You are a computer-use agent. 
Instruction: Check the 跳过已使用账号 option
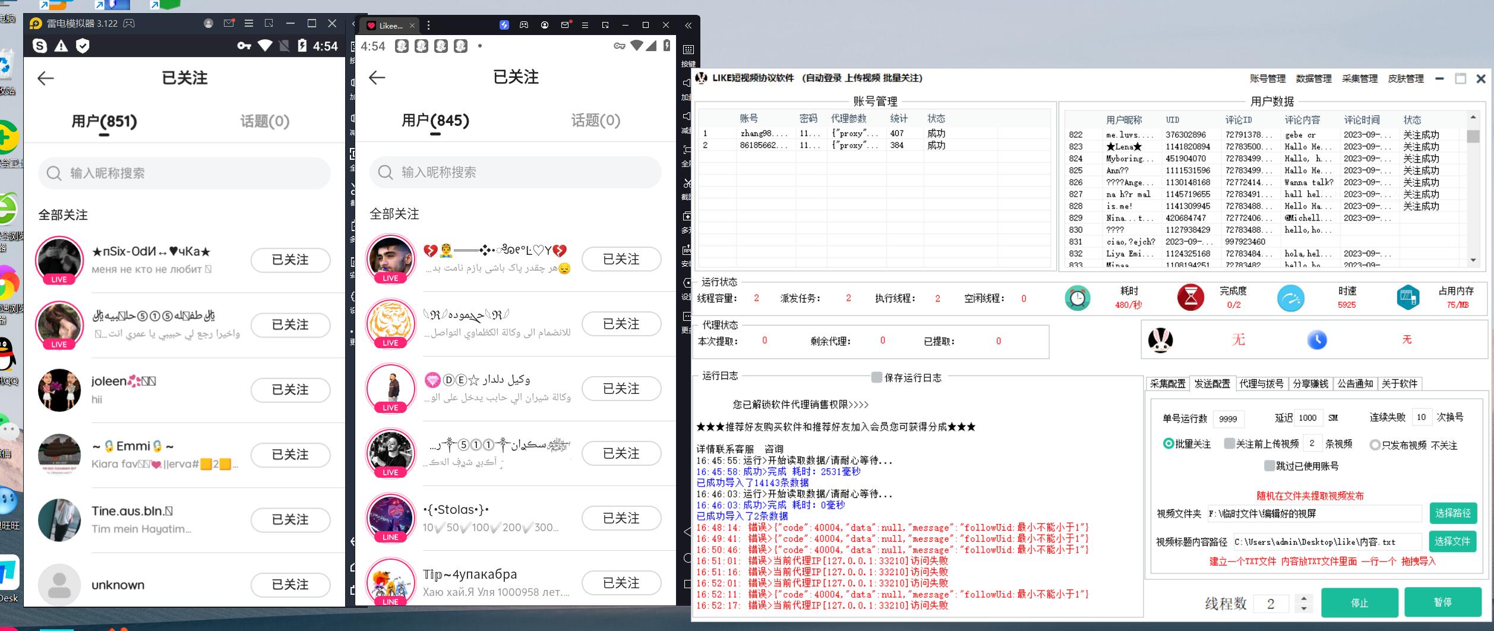pos(1269,466)
